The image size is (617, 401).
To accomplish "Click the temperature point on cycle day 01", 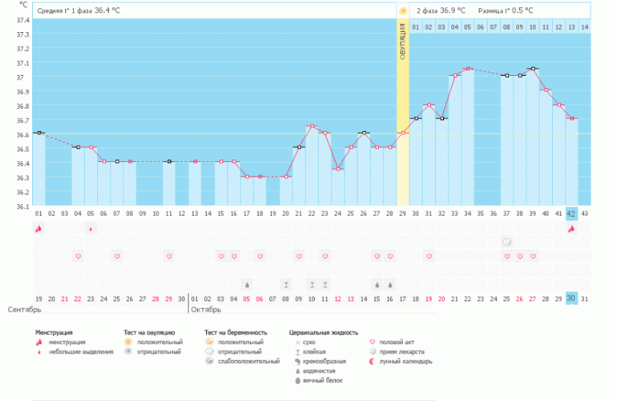I will [38, 133].
